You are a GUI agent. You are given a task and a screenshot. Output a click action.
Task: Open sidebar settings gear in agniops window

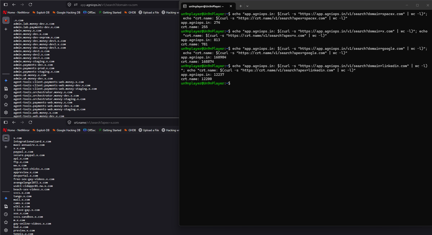coord(6,112)
